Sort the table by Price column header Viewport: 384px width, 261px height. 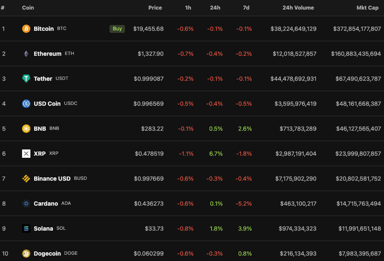(x=155, y=7)
